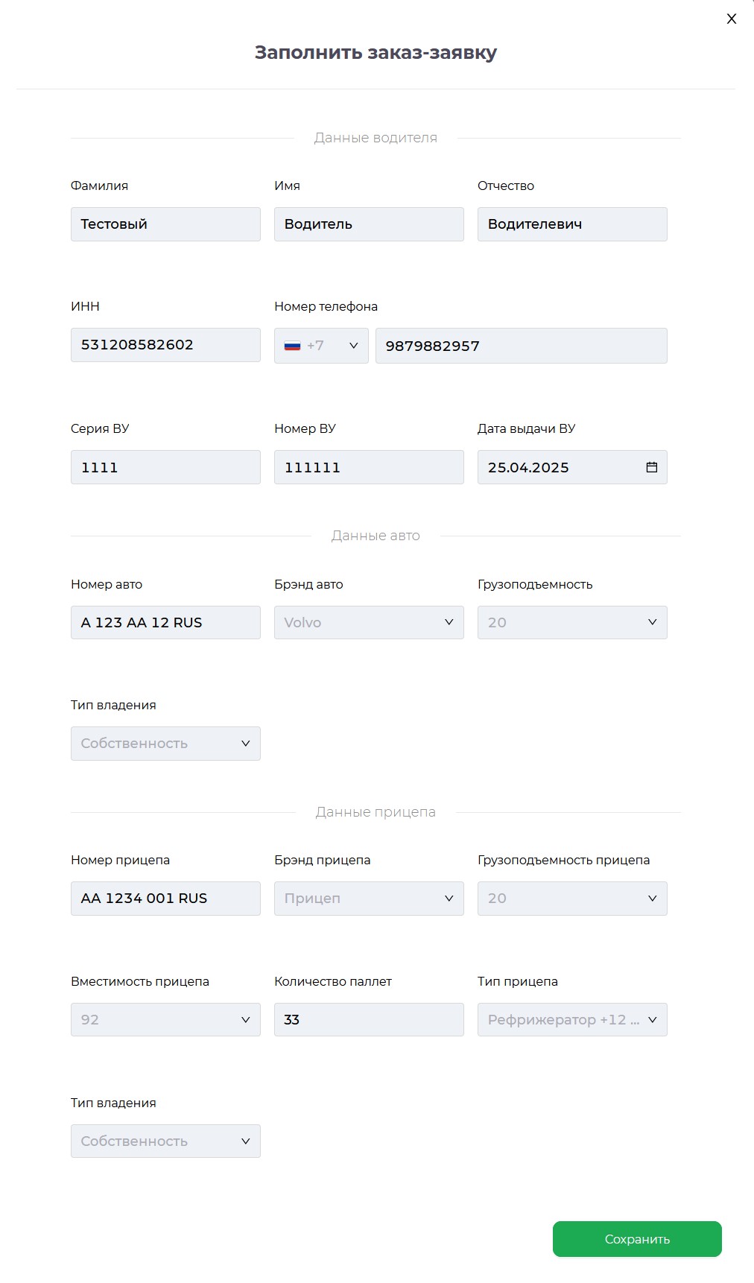Open the phone country code dropdown
754x1283 pixels.
[x=321, y=346]
